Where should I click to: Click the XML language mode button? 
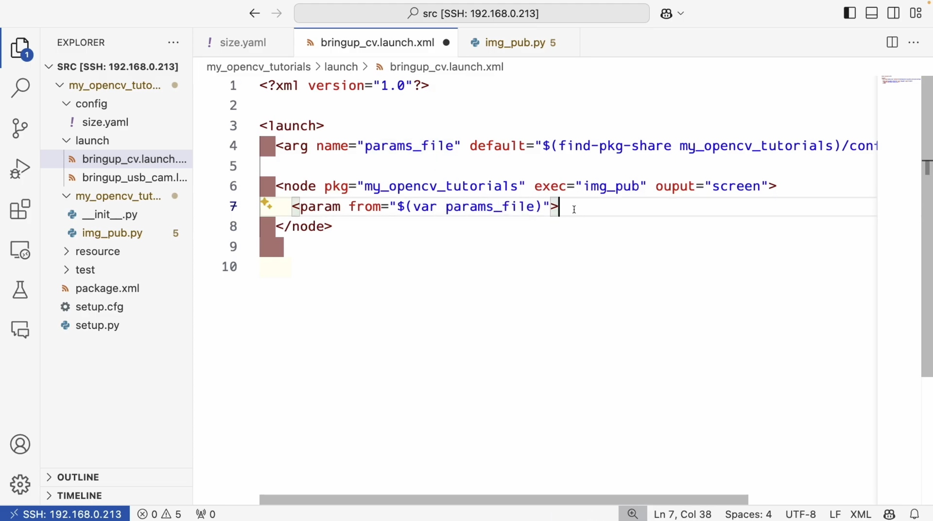860,514
